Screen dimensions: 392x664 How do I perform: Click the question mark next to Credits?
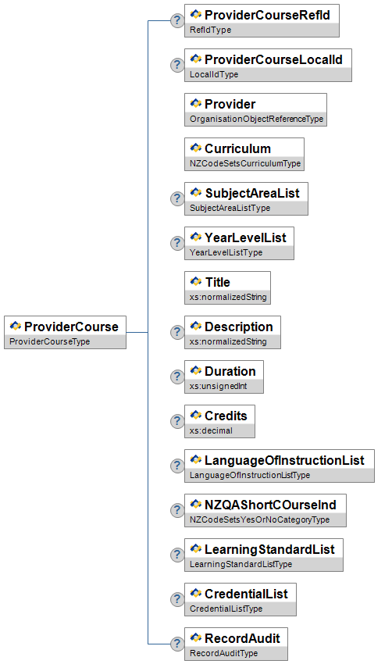point(177,421)
